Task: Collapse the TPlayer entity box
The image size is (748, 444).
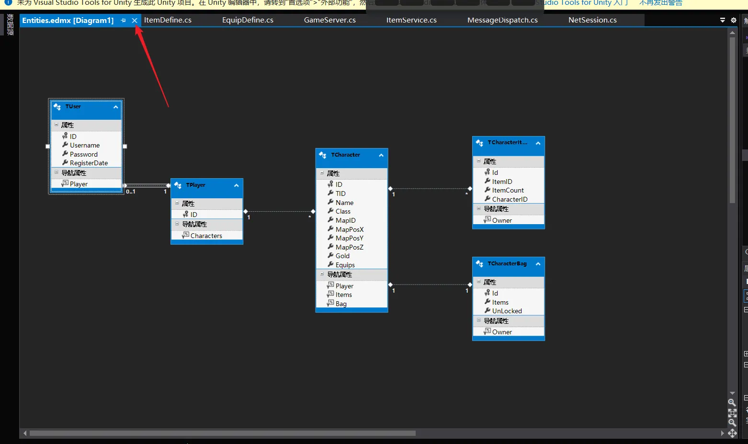Action: click(236, 185)
